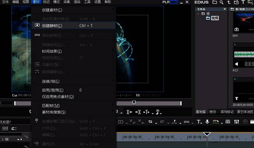Click the up-one-folder arrow icon
Screen dimensions: 254x148
(x=229, y=3)
